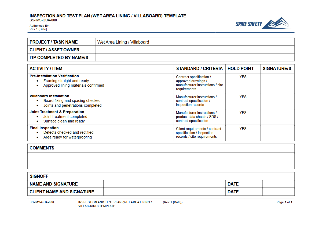Click the date field beside Client Name and Signature

coord(279,192)
